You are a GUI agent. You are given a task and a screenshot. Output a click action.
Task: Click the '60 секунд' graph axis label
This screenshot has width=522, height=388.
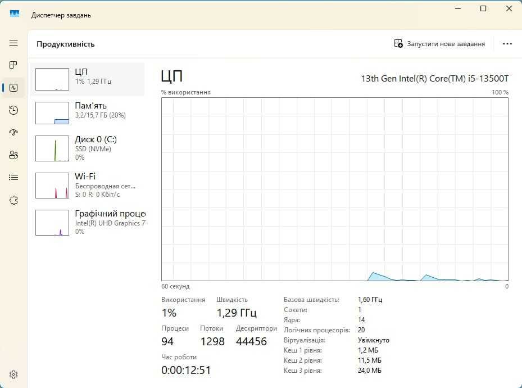pos(175,286)
